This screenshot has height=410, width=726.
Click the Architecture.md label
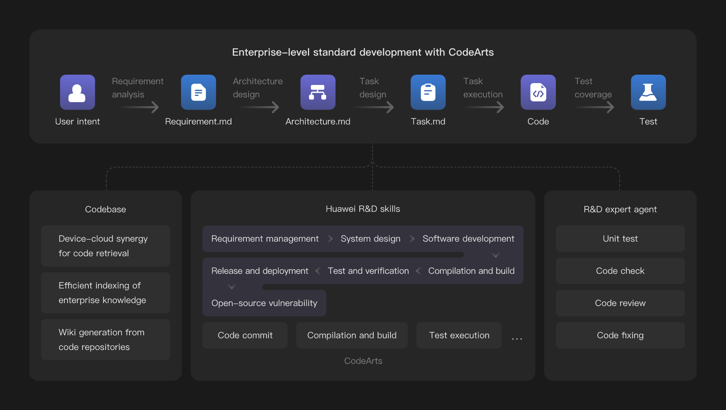coord(318,122)
